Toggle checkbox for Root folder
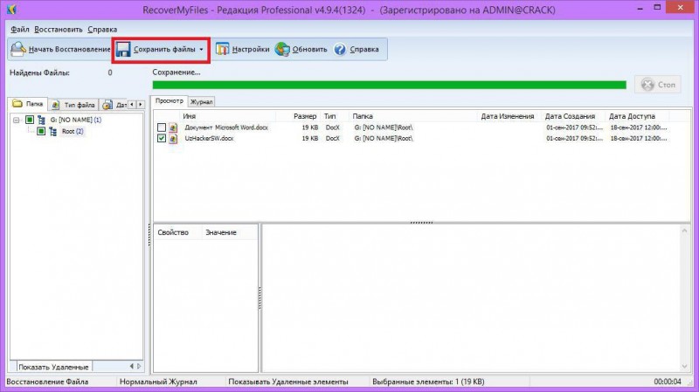The height and width of the screenshot is (392, 699). (41, 131)
